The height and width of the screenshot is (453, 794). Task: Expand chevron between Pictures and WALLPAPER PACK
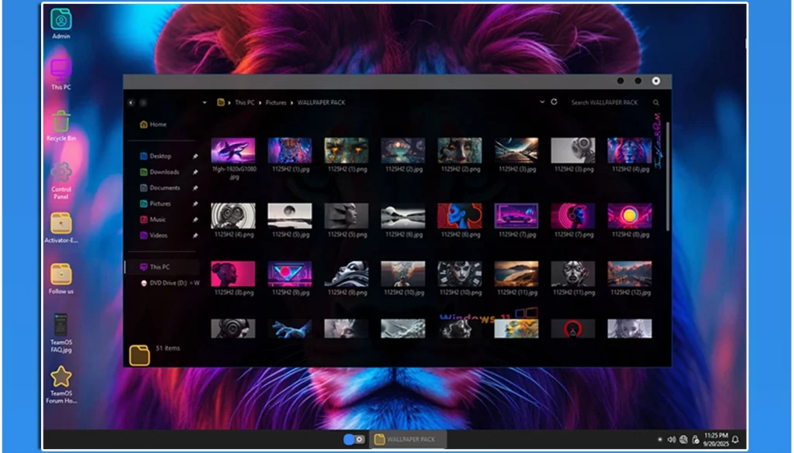(292, 102)
